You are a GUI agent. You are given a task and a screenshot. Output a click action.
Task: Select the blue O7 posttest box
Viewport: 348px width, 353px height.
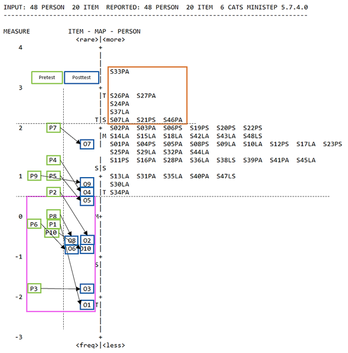point(87,144)
